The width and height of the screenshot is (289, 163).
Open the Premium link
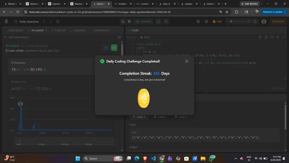coord(278,21)
